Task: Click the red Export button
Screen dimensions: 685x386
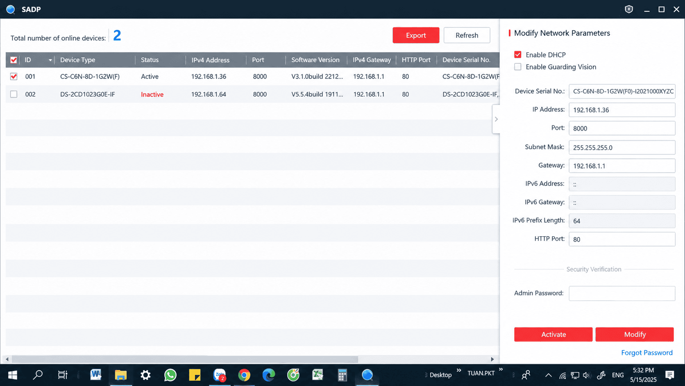Action: point(416,35)
